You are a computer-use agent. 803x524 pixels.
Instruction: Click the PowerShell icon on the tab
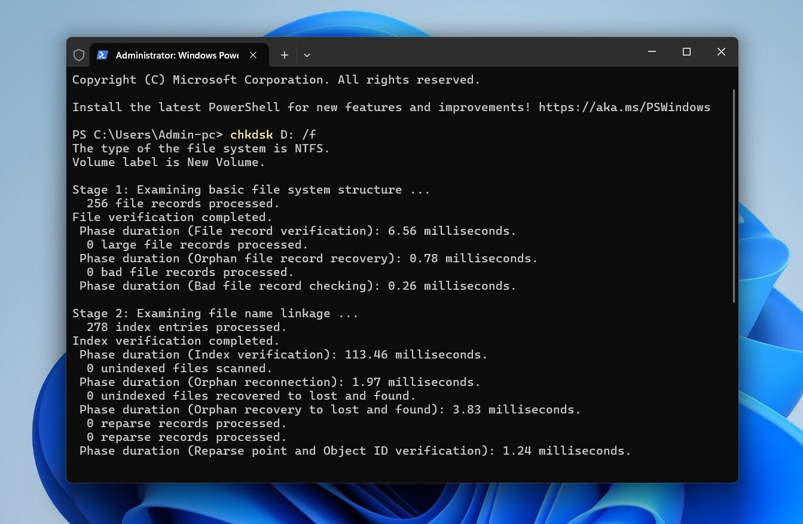point(102,55)
